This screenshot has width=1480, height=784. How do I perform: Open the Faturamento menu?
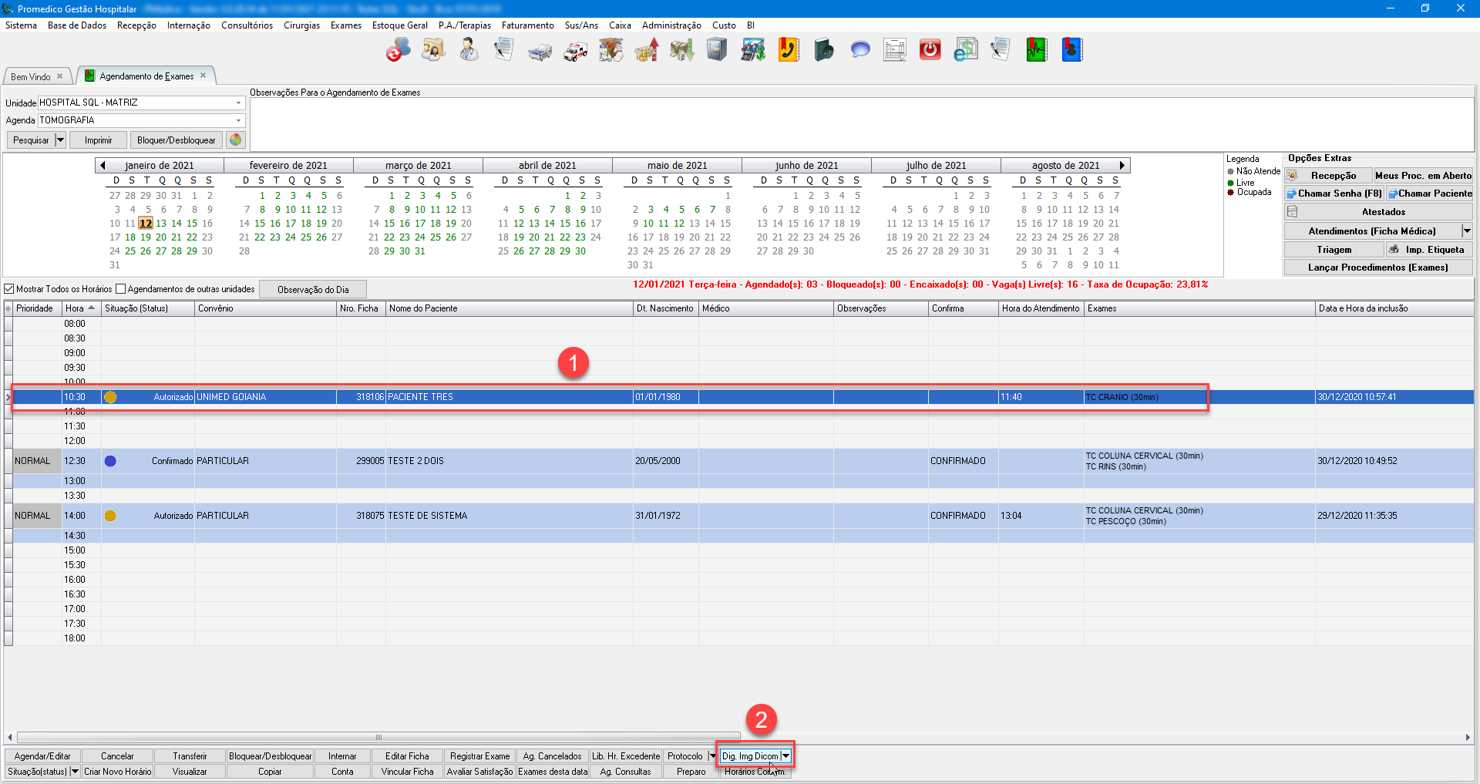527,25
